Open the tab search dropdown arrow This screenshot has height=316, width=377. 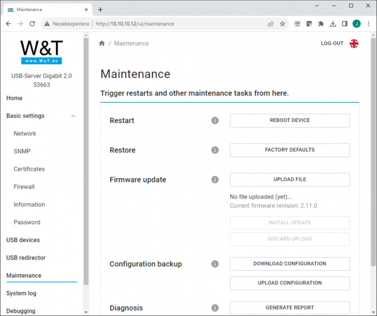point(317,6)
